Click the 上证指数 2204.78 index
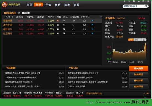Screen dimensions: 152x106 coord(12,94)
